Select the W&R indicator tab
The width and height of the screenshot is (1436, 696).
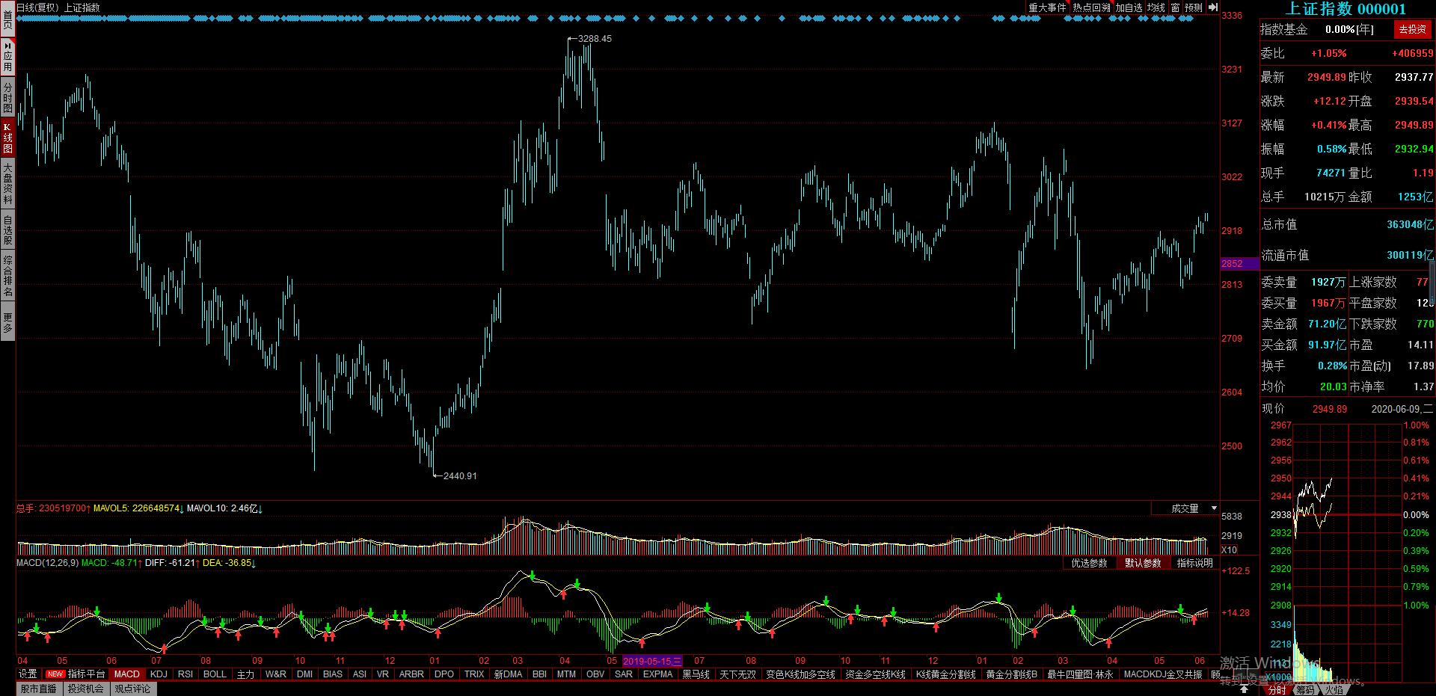click(276, 674)
